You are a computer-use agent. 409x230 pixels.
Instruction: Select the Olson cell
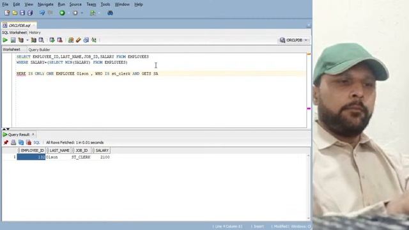pos(58,157)
